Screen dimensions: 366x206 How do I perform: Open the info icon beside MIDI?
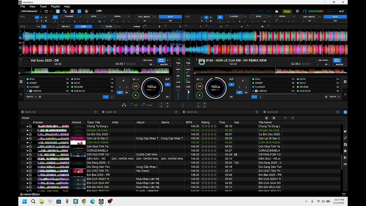277,11
